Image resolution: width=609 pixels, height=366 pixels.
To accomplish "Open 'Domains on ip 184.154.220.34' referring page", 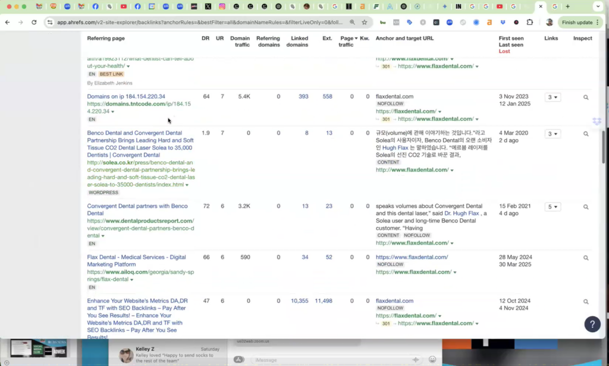I will [x=126, y=96].
